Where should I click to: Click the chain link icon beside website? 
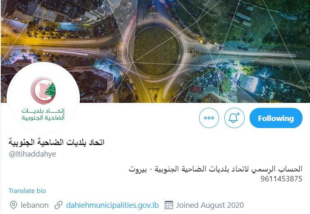click(x=58, y=205)
